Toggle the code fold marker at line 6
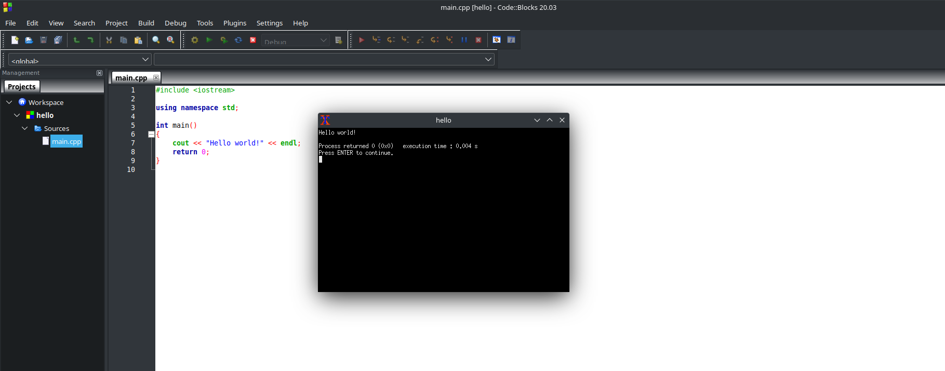 pos(151,134)
